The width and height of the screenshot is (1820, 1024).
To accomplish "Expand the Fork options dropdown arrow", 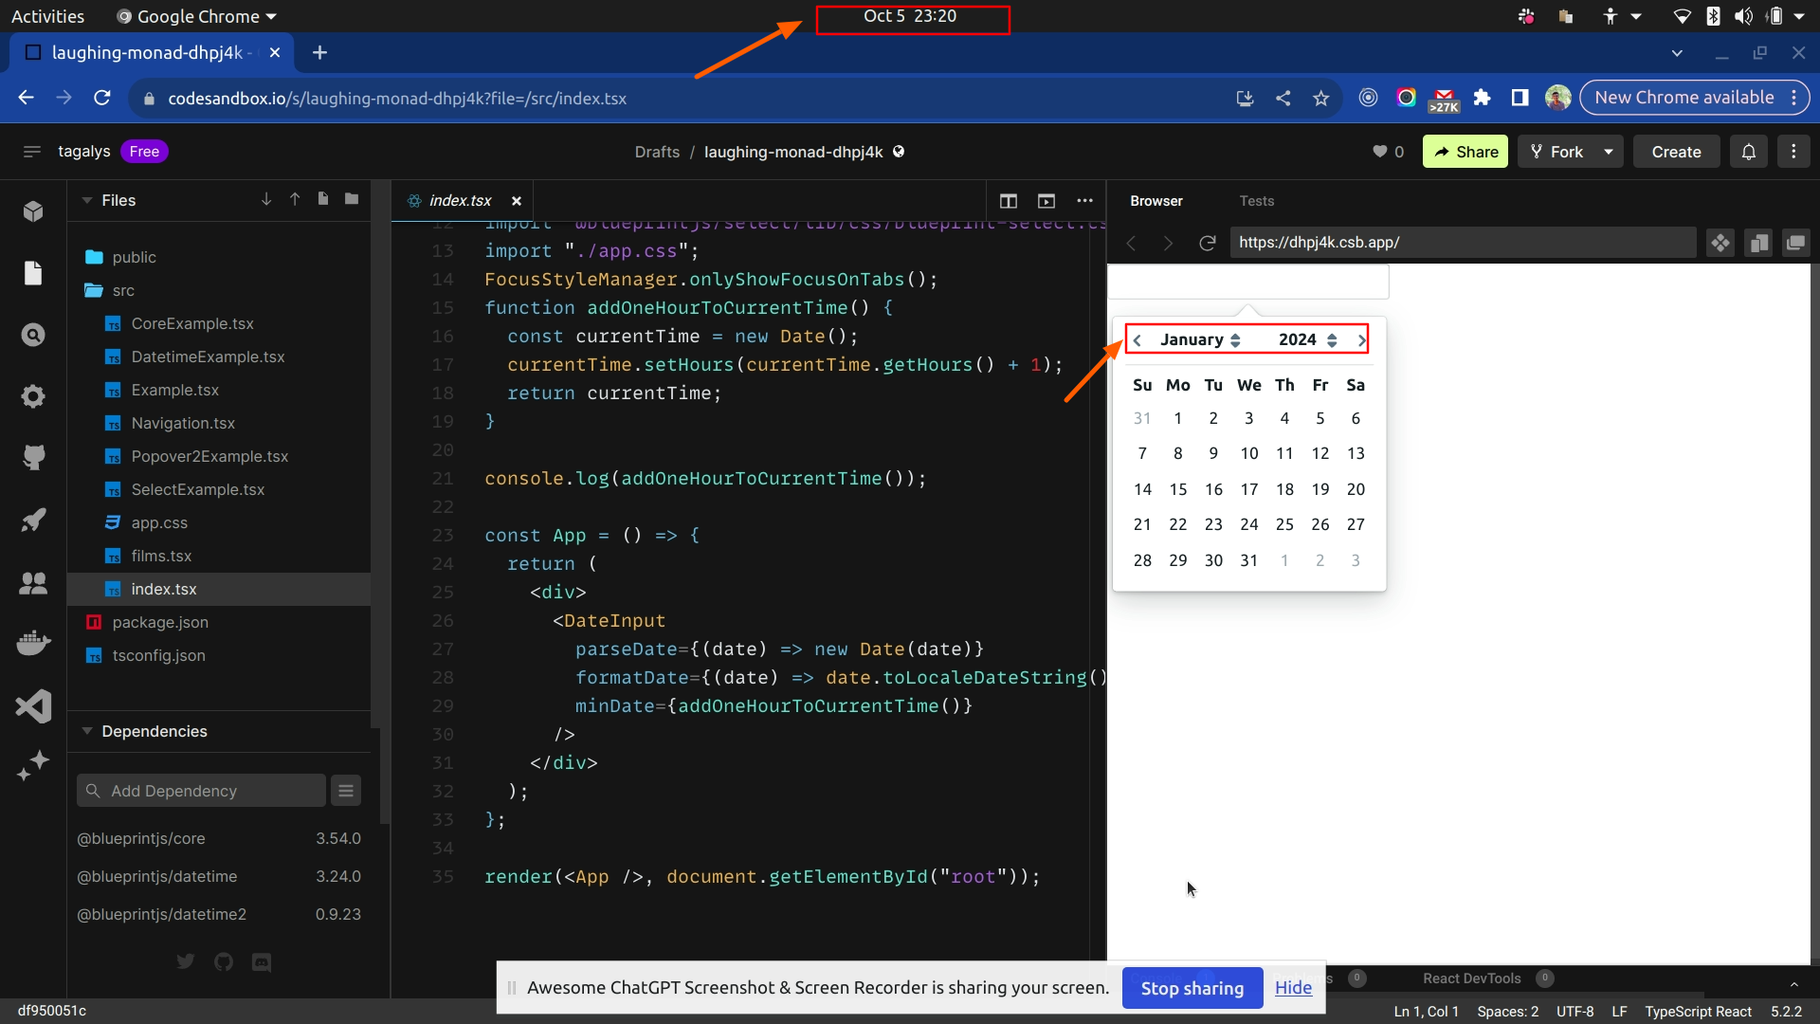I will click(1609, 151).
